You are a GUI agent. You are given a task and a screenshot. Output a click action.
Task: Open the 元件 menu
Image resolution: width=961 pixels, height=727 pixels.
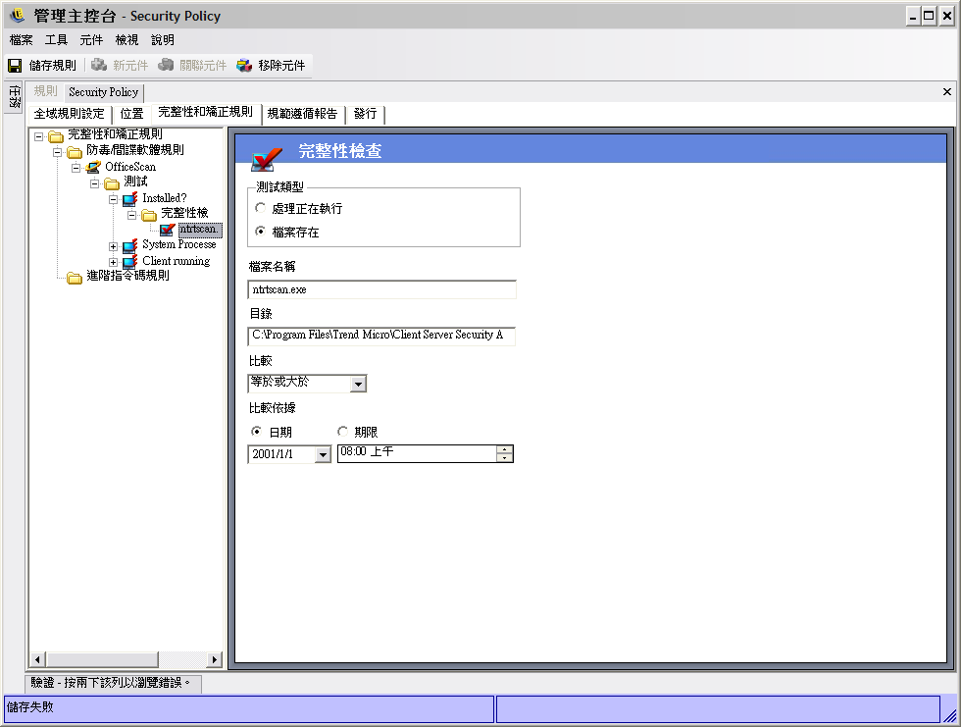point(91,40)
